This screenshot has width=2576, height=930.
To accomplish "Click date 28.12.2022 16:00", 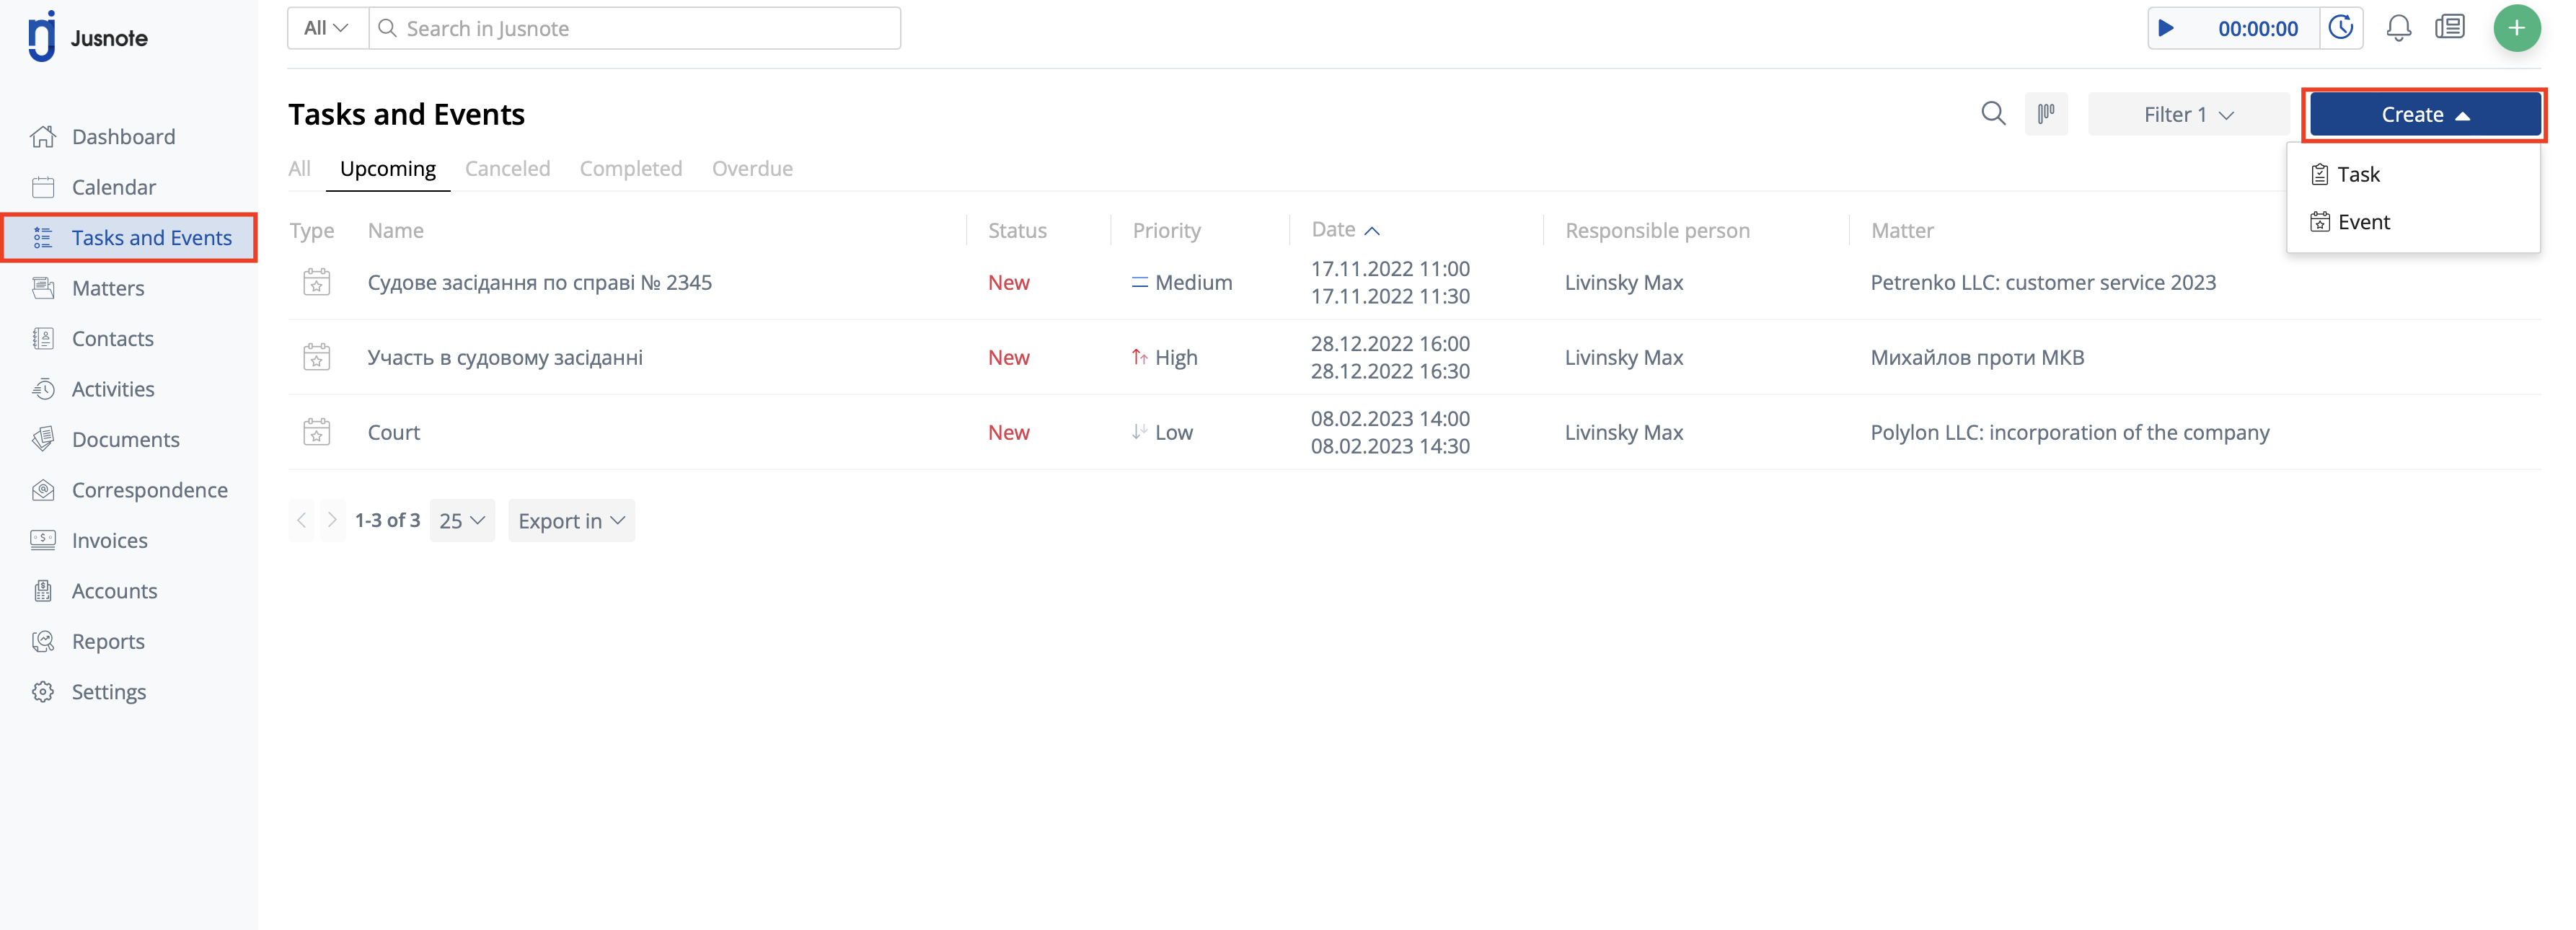I will pos(1390,343).
